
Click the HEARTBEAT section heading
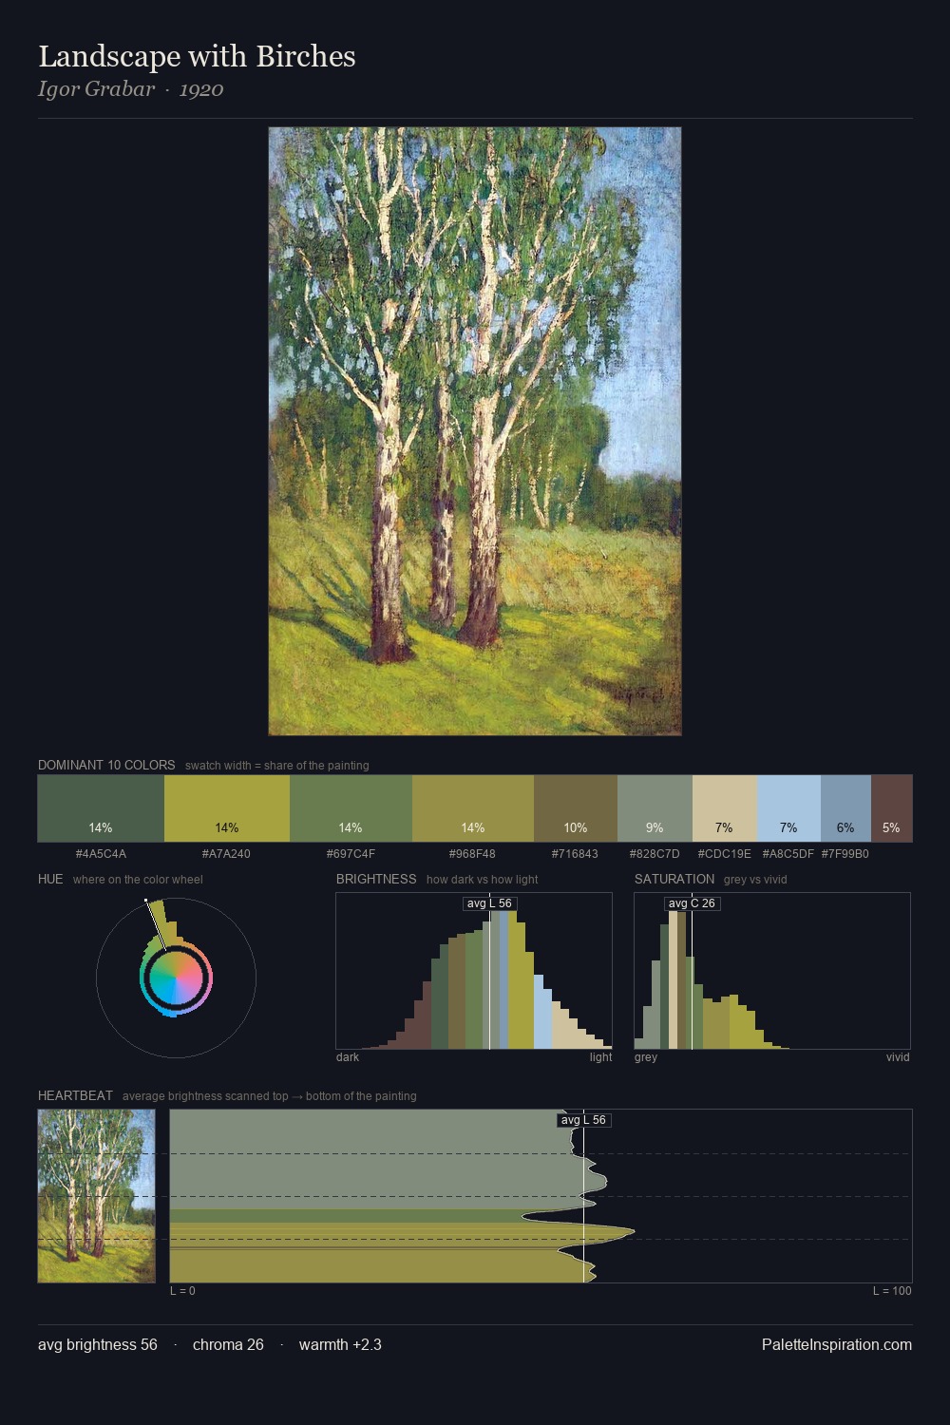click(75, 1095)
